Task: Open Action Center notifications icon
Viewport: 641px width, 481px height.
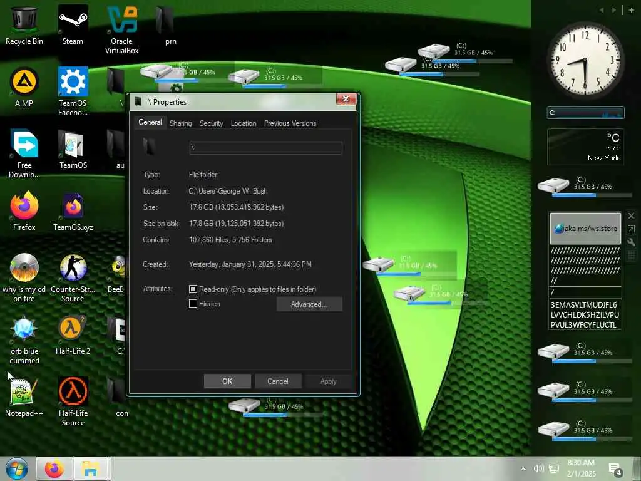Action: tap(615, 470)
